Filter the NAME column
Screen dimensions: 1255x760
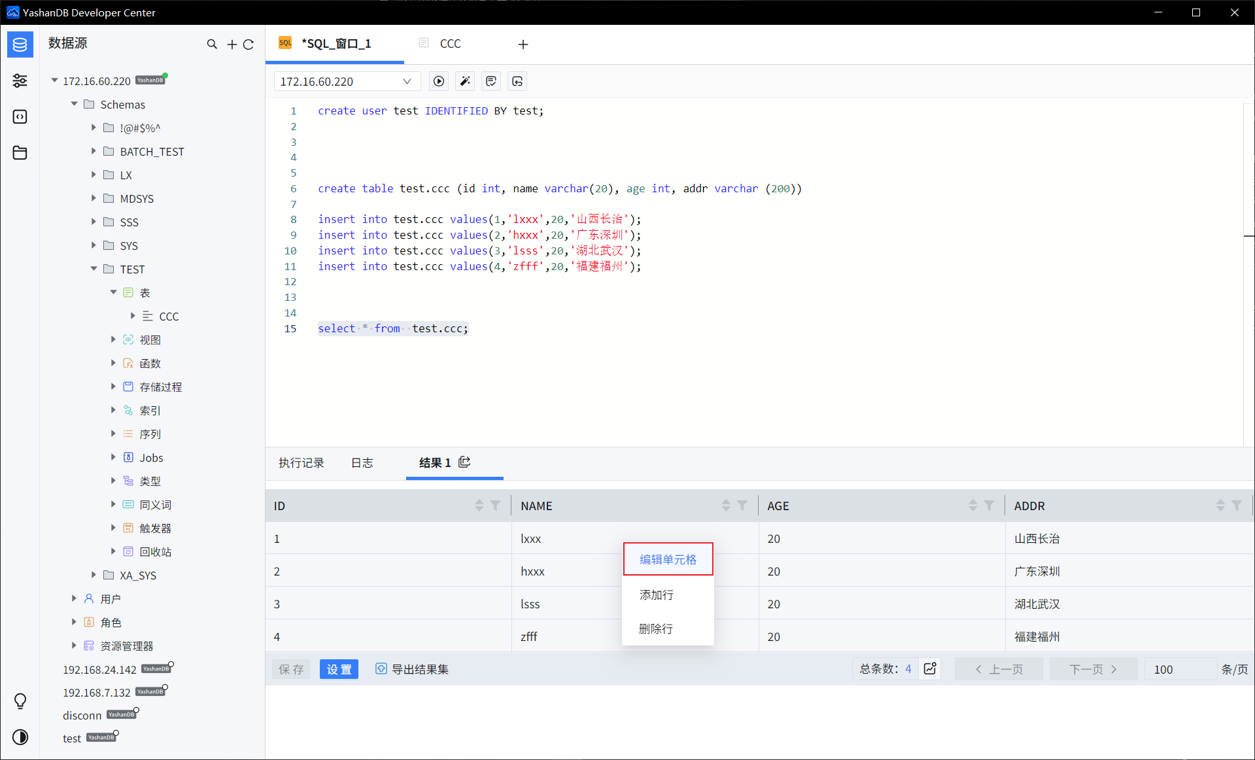point(742,506)
